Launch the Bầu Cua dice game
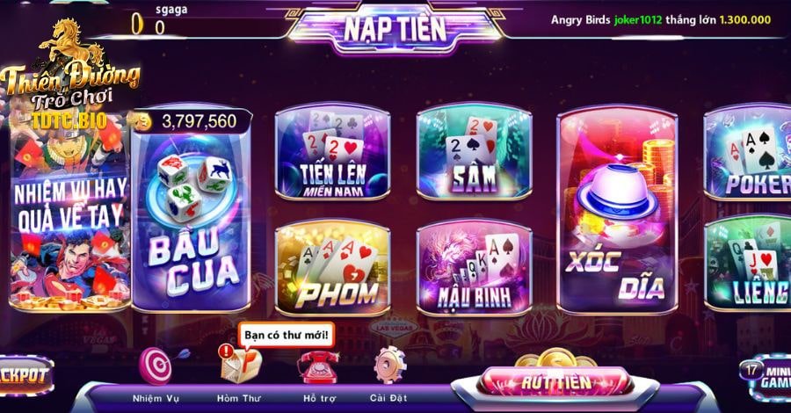Viewport: 791px width, 413px height. [x=192, y=209]
